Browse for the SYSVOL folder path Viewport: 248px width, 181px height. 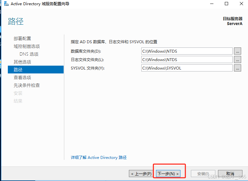(x=238, y=68)
